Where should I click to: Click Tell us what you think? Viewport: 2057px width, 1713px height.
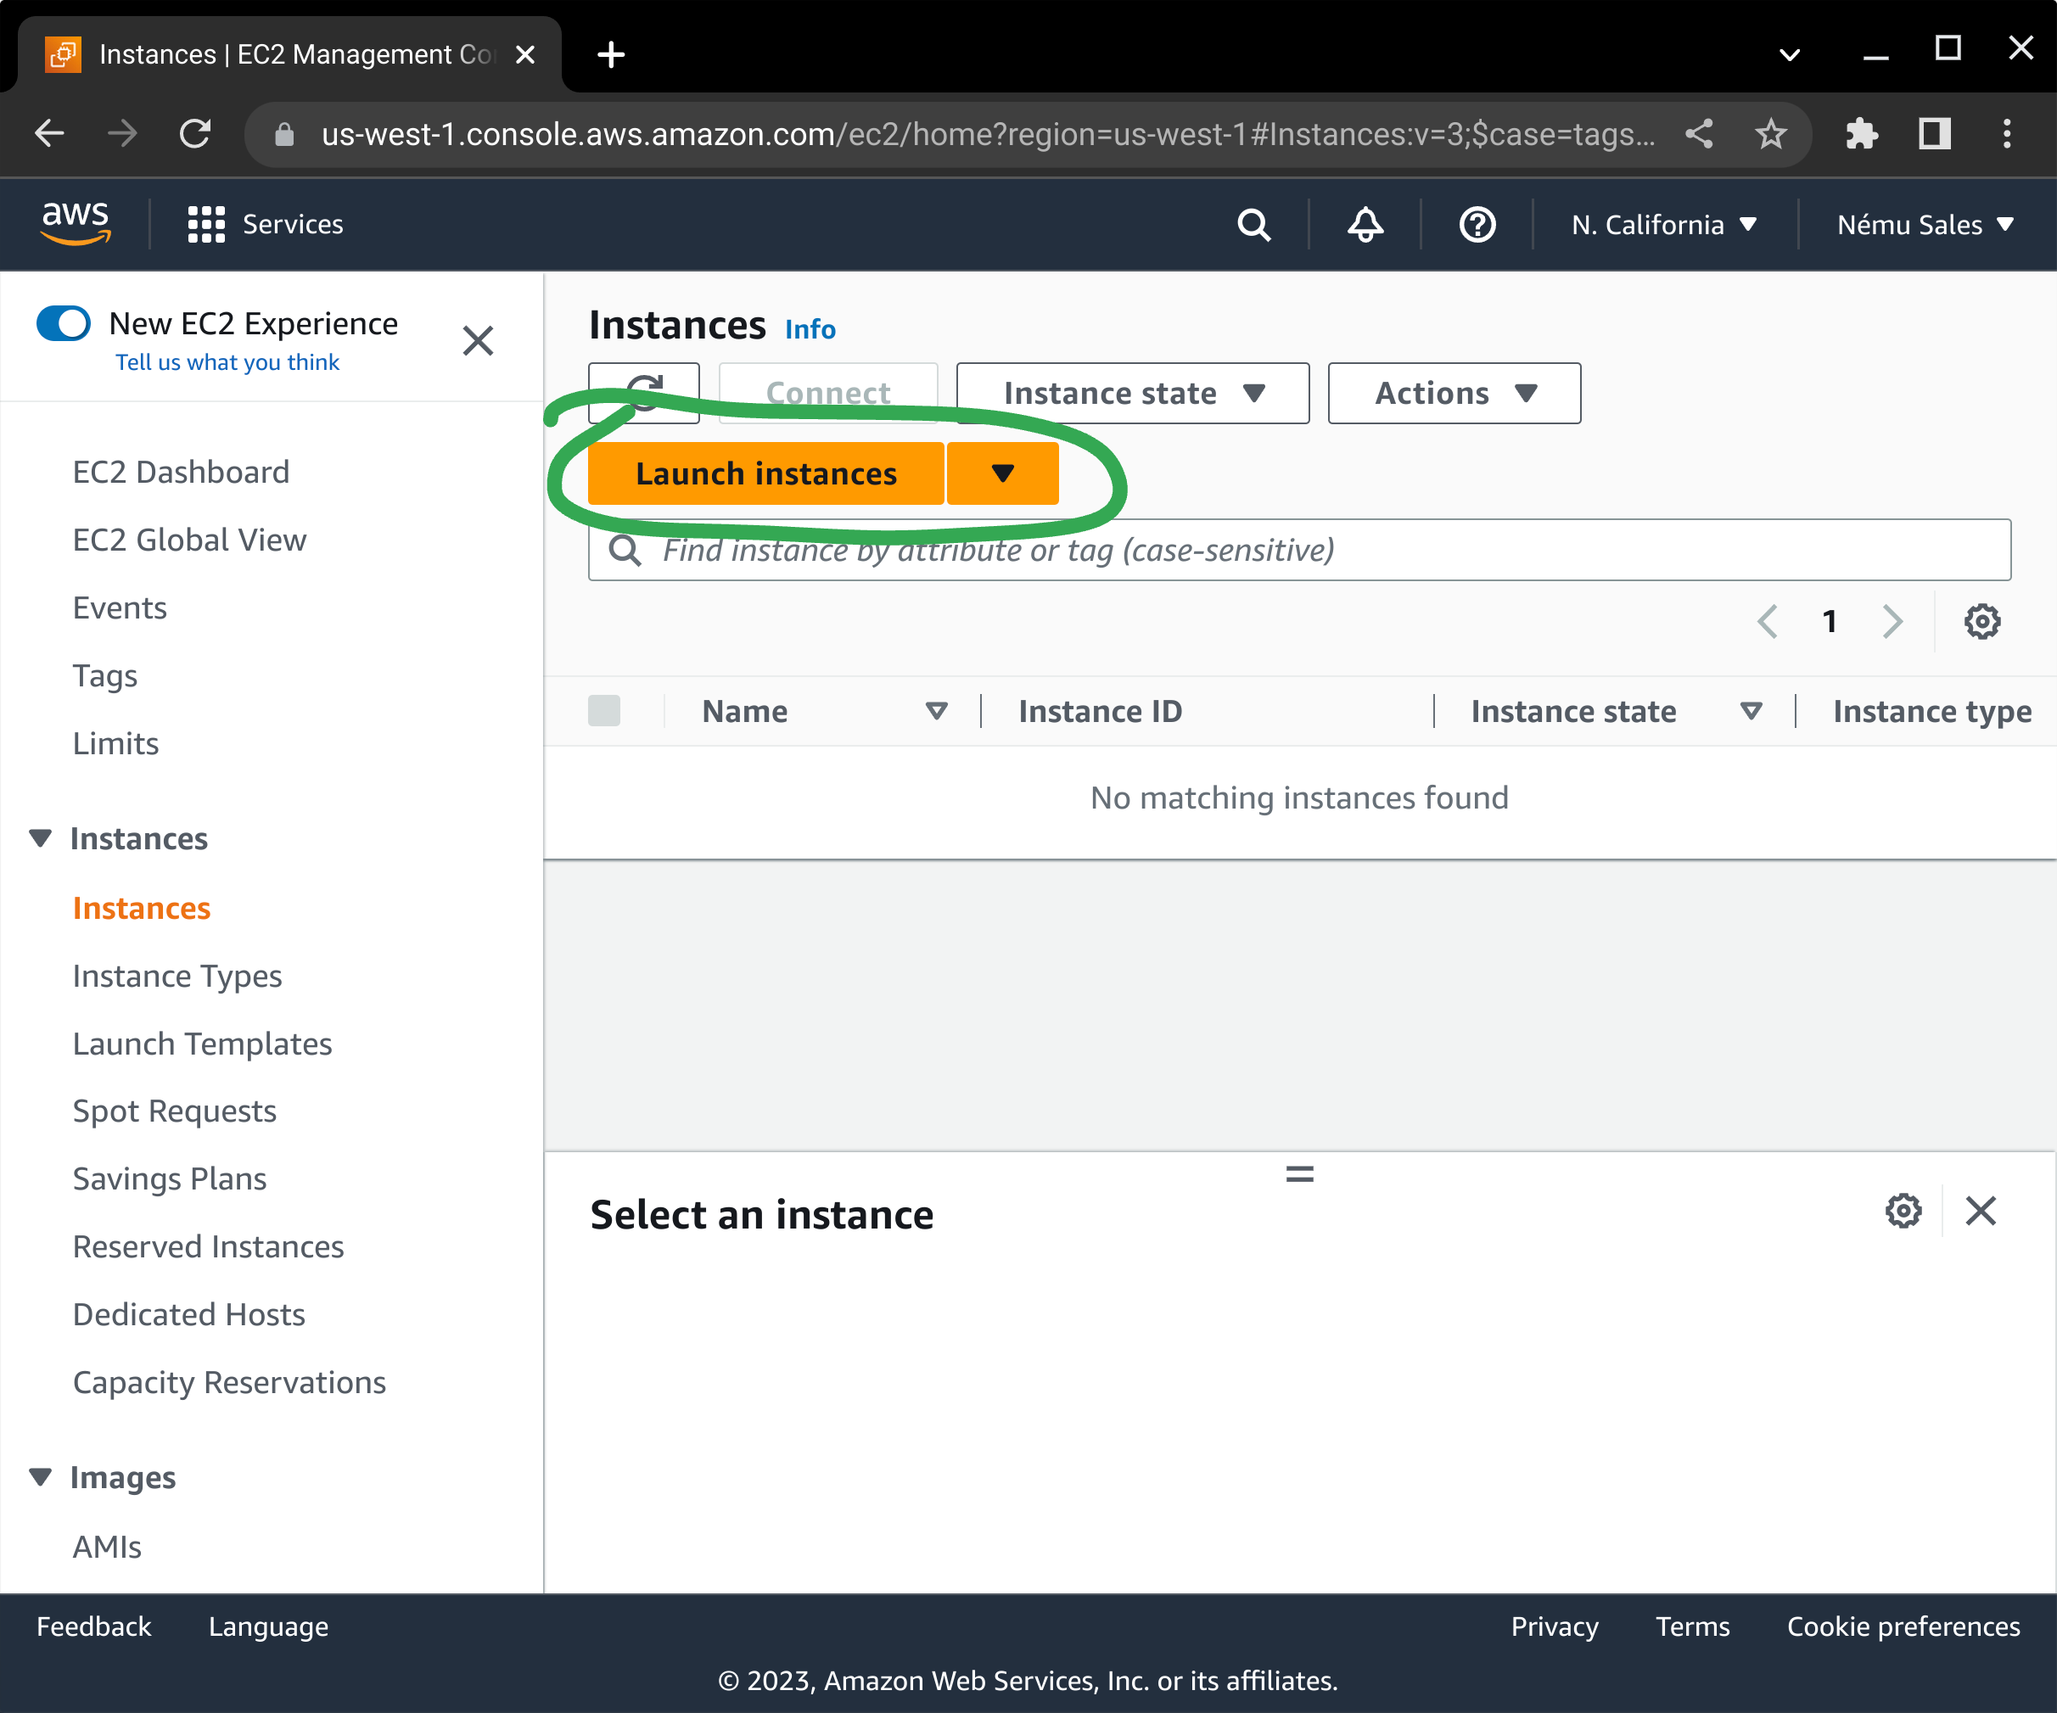(x=227, y=362)
